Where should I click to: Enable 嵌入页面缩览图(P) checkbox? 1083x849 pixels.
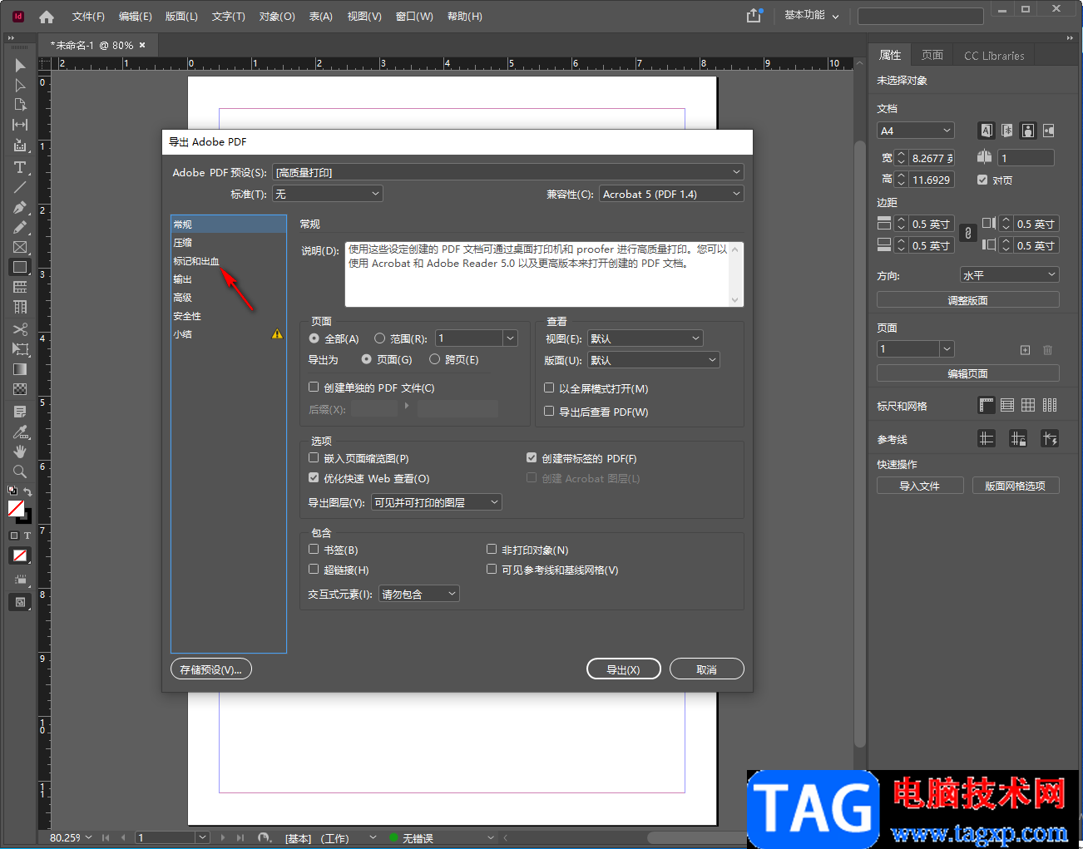click(x=314, y=457)
